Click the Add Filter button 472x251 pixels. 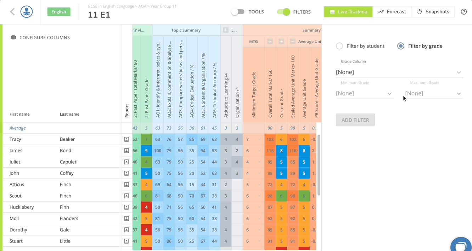tap(355, 120)
